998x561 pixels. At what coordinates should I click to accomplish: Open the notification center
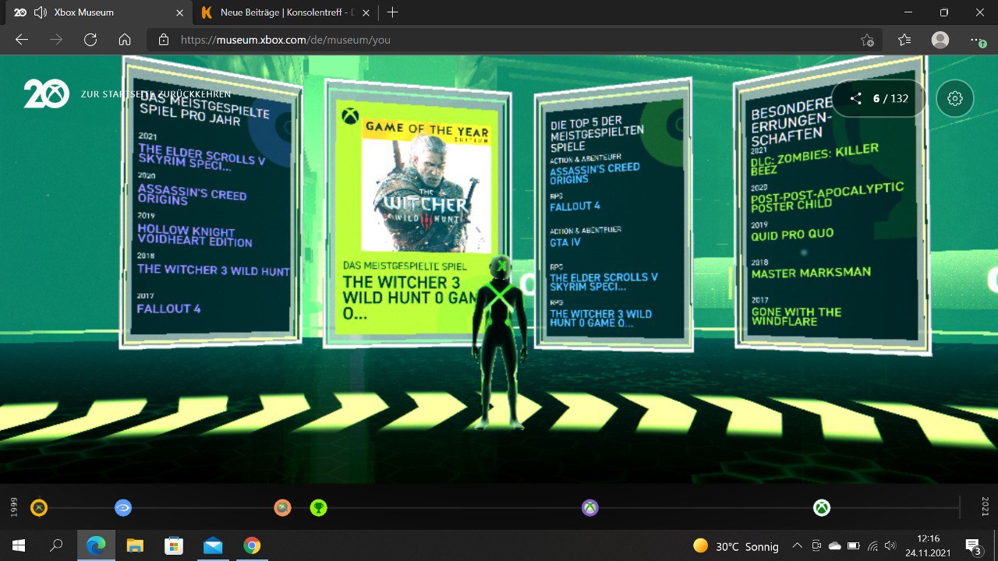coord(974,546)
